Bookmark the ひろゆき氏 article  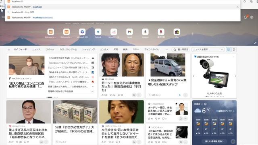tap(134, 142)
